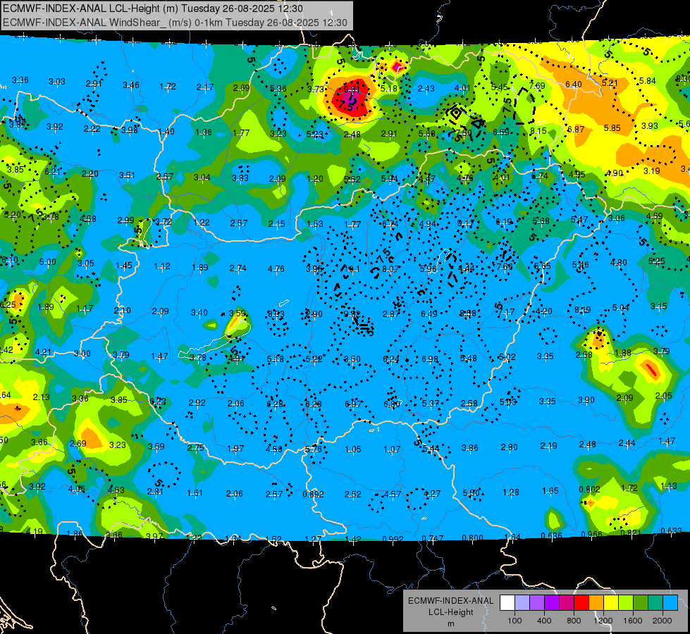Click the wind shear value 1.05
The width and height of the screenshot is (690, 634).
coord(353,449)
